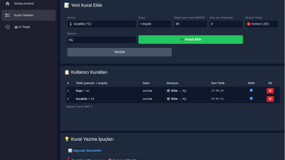285x160 pixels.
Task: Click the notepad icon beside Yeni Kural Ekle
Action: [x=67, y=5]
